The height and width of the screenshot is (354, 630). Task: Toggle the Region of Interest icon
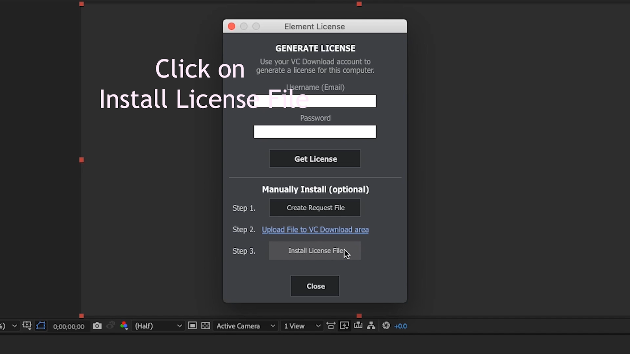pyautogui.click(x=192, y=326)
